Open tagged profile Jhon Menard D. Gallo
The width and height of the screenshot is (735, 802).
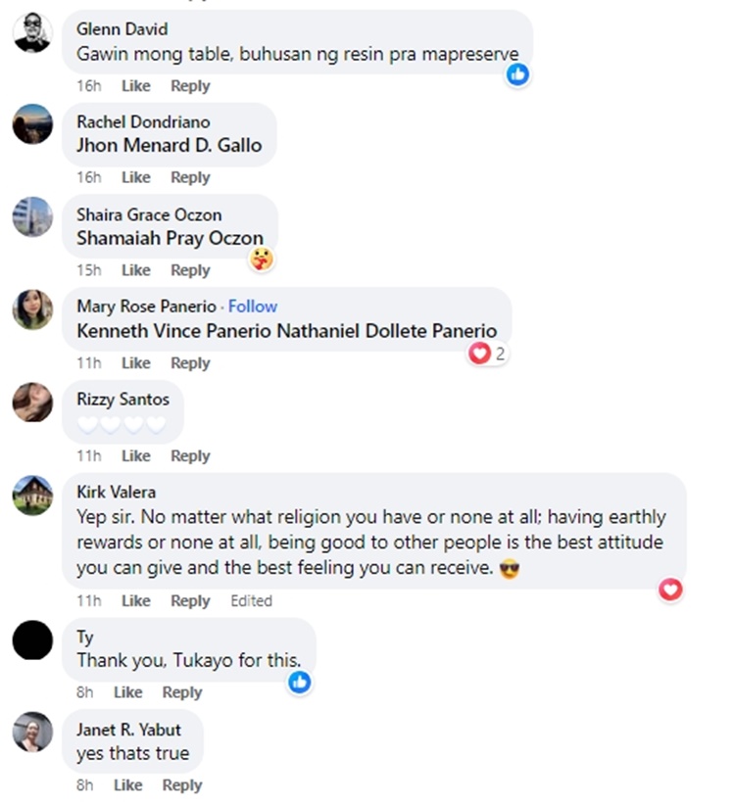[169, 145]
